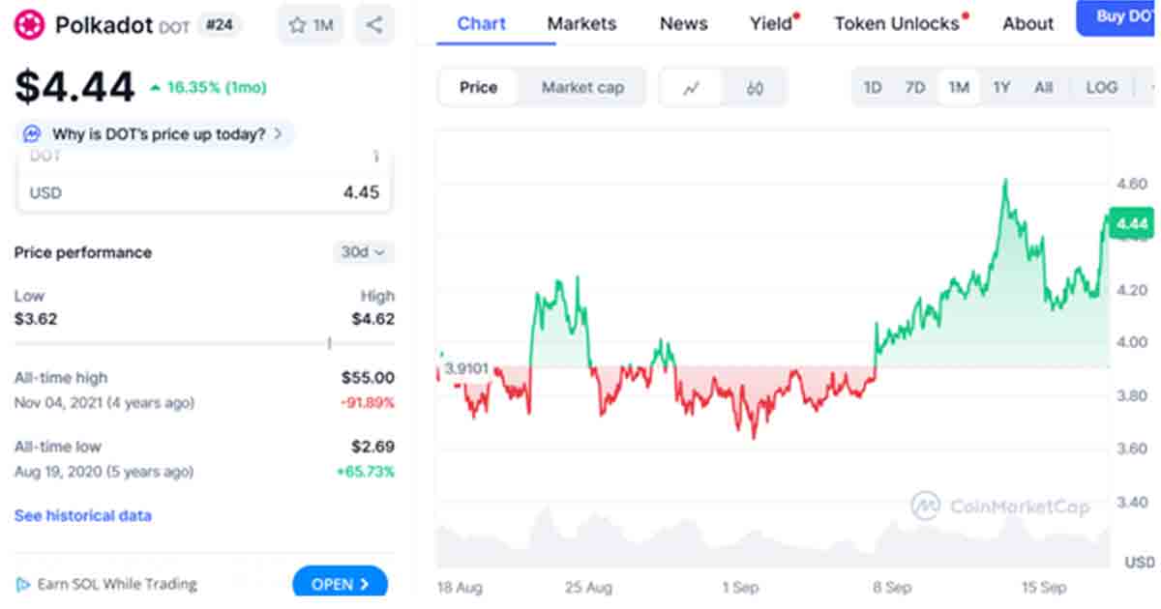Expand Why is DOT's price up today

click(158, 133)
